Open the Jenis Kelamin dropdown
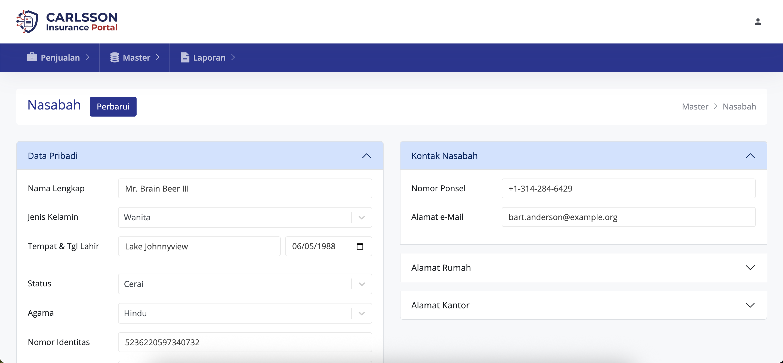Viewport: 783px width, 363px height. point(245,217)
